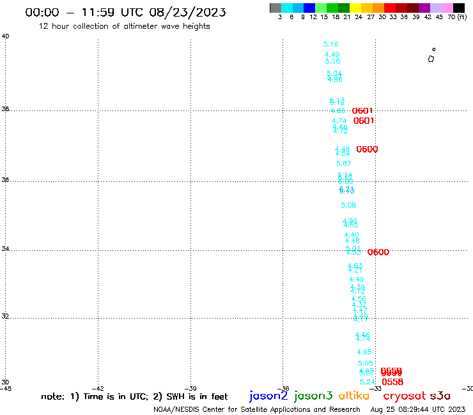The width and height of the screenshot is (473, 415).
Task: Click the latitude axis label 40
Action: 5,36
